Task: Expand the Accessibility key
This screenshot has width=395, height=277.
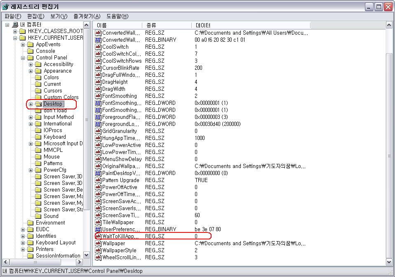Action: (31, 64)
